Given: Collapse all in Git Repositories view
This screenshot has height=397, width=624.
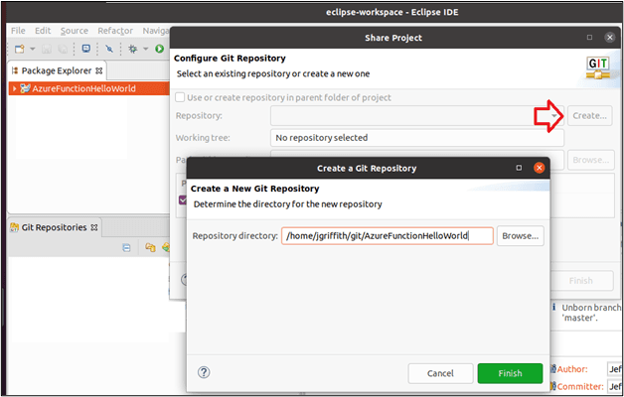Looking at the screenshot, I should [126, 248].
